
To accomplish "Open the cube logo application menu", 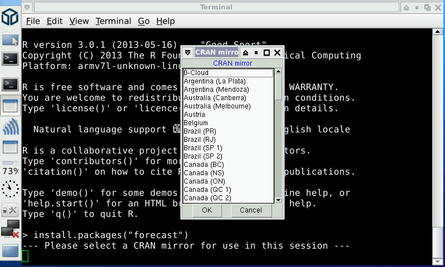I will (10, 17).
